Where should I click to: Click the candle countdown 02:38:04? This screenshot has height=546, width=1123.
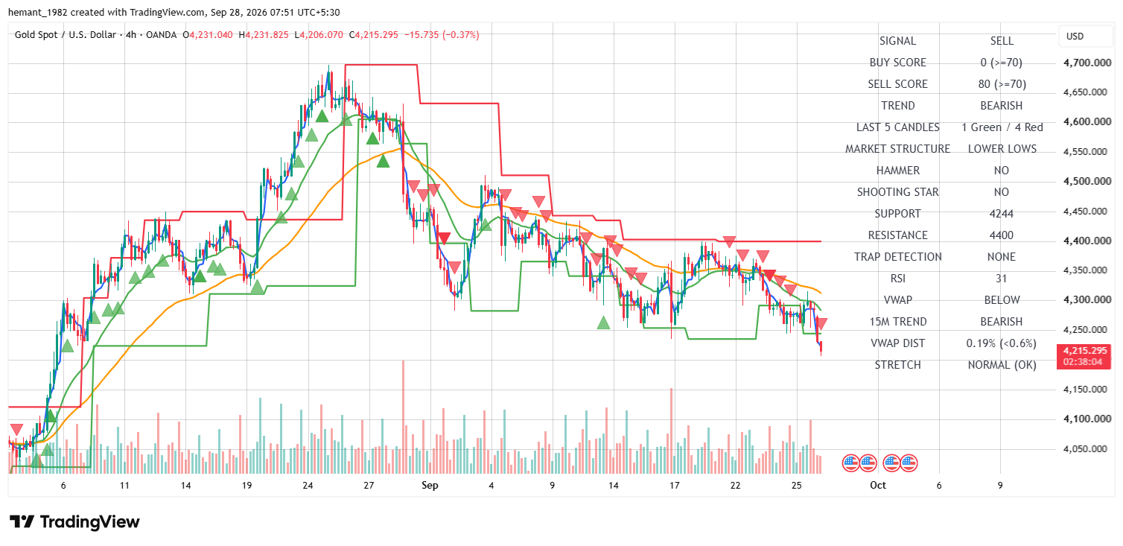click(x=1084, y=361)
